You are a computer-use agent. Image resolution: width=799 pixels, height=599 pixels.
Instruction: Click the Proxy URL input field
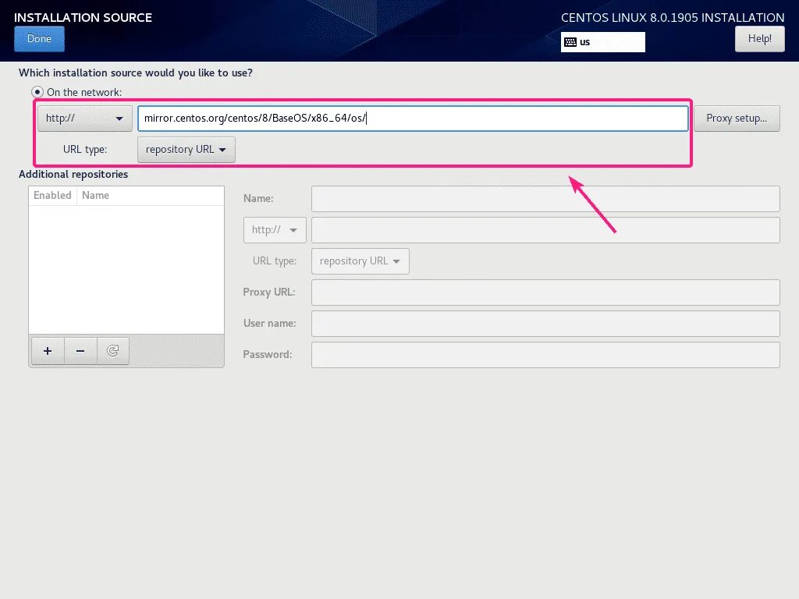545,292
